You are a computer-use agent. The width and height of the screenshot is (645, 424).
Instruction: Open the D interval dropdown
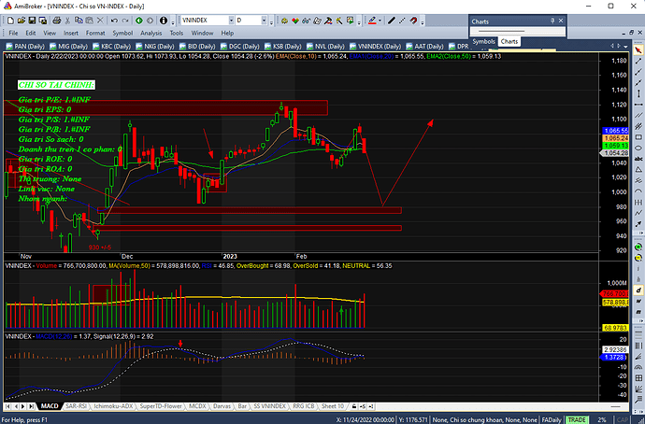[x=264, y=21]
